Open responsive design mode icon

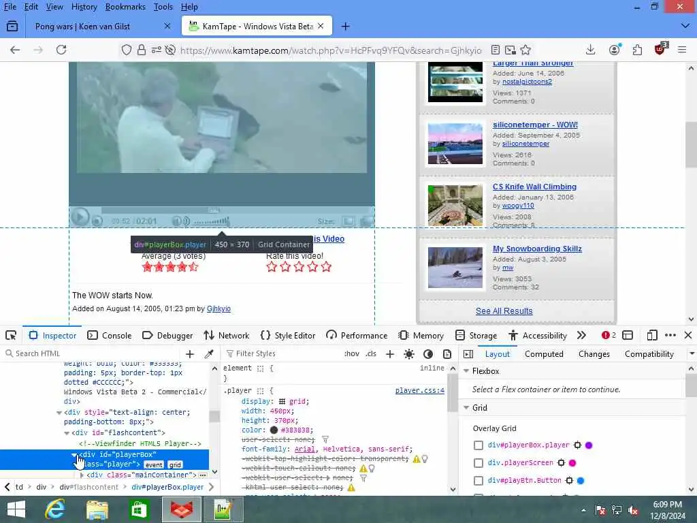[x=651, y=335]
